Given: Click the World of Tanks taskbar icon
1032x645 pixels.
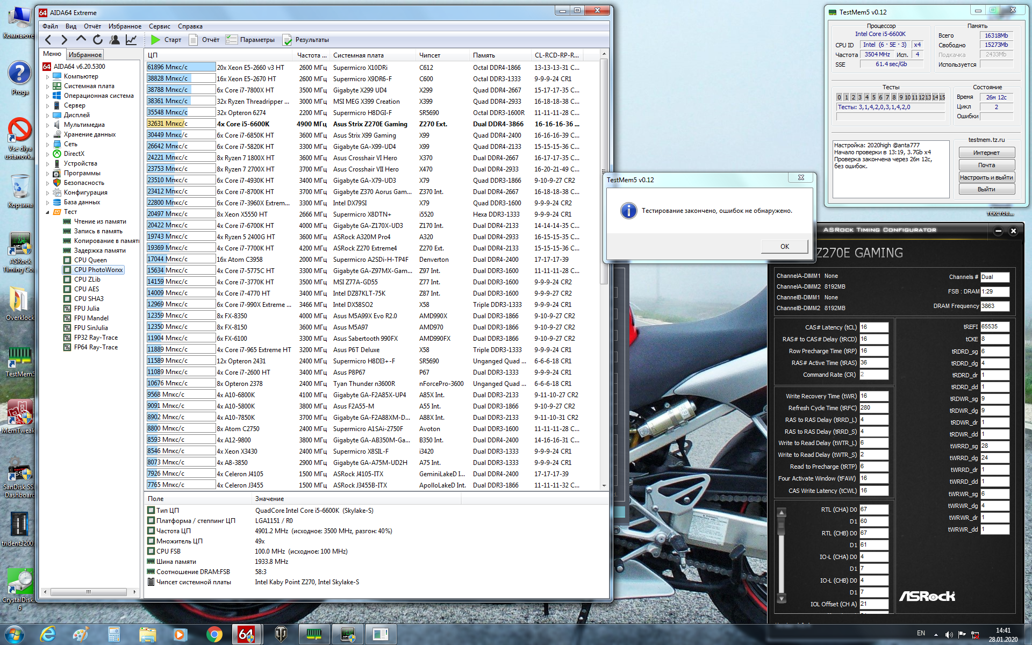Looking at the screenshot, I should [x=281, y=634].
